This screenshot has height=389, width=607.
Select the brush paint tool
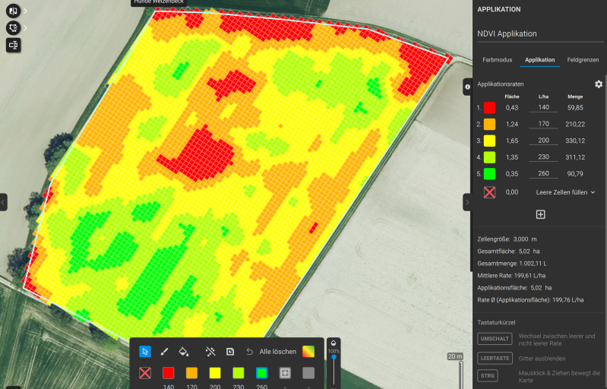tap(164, 352)
